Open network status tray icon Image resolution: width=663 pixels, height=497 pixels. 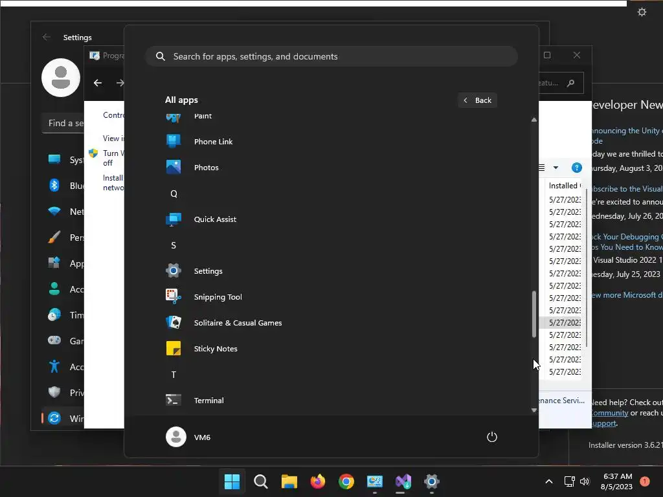coord(569,481)
